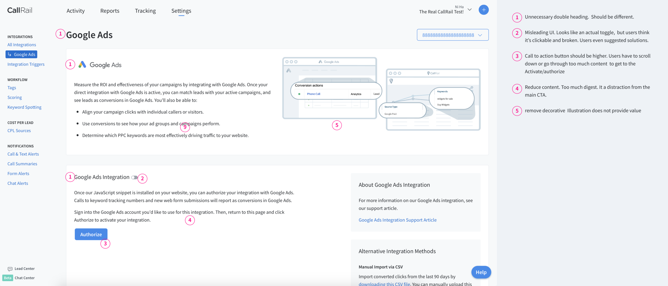Open the Lead Center chat icon
The height and width of the screenshot is (286, 668).
(x=10, y=269)
